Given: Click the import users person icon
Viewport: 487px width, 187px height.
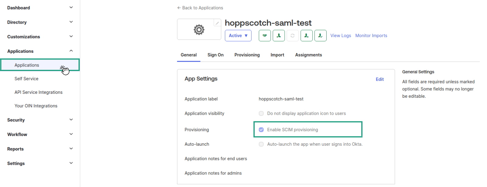Looking at the screenshot, I should pos(279,36).
